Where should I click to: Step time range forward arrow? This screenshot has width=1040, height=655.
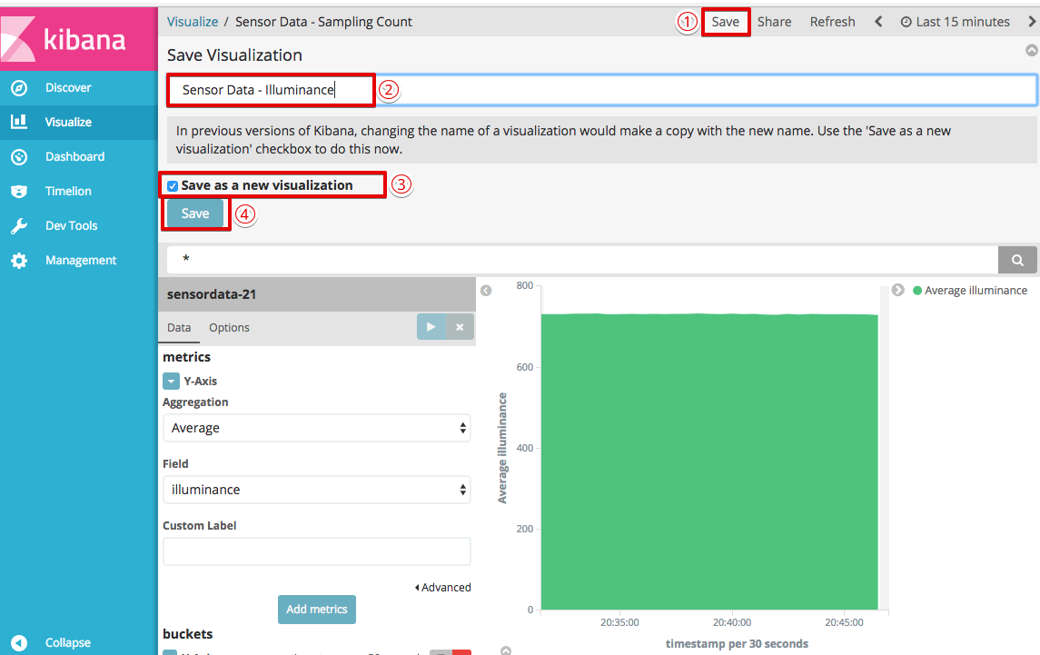1032,22
